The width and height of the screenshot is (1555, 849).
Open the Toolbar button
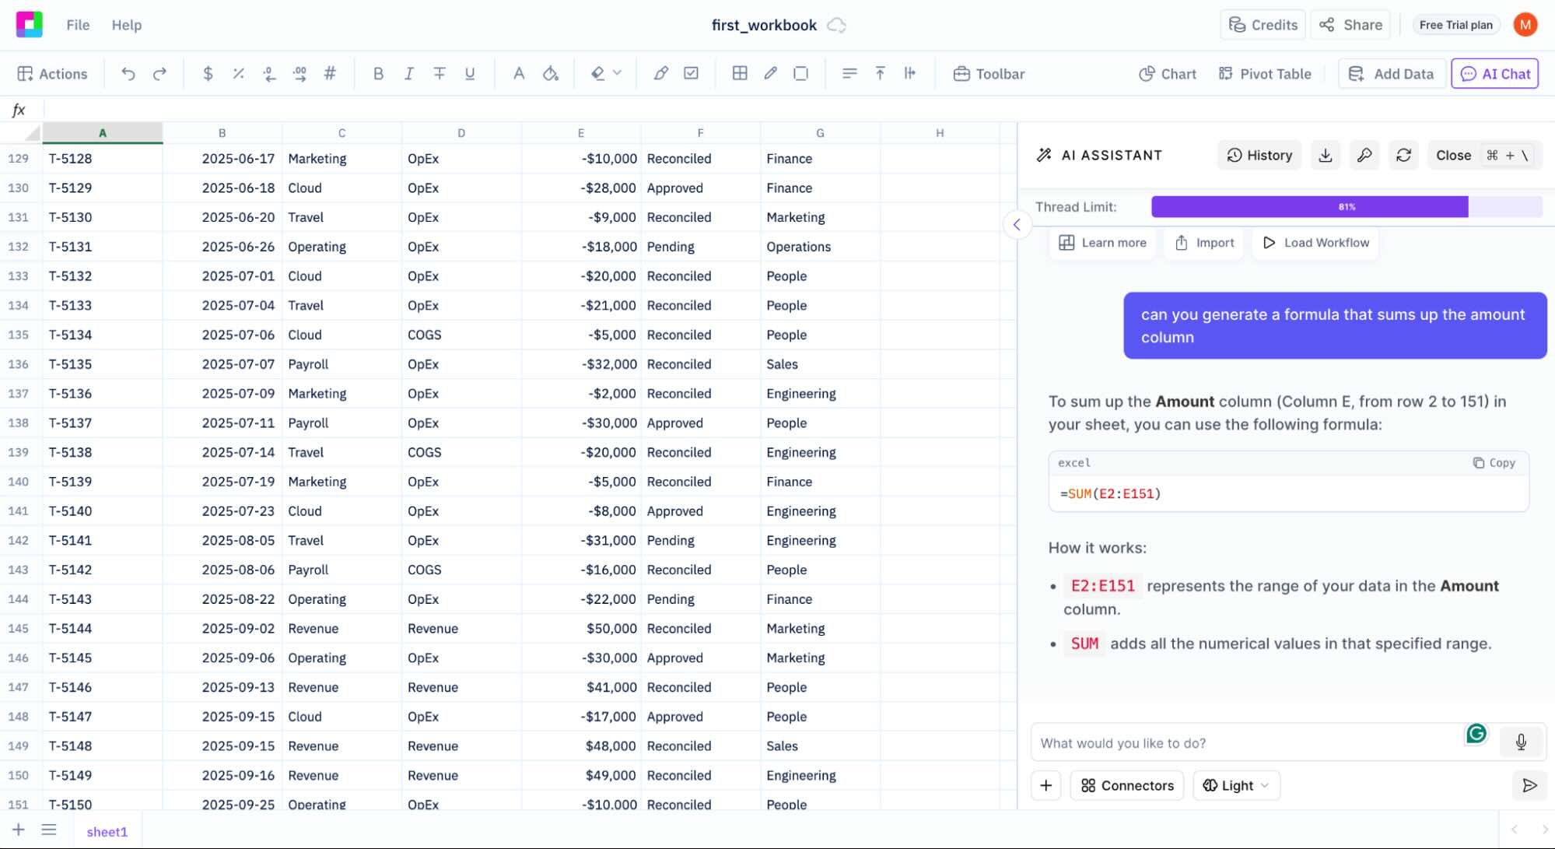click(x=989, y=74)
